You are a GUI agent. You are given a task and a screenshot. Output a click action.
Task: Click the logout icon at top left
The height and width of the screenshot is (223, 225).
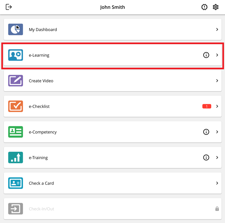coord(9,7)
